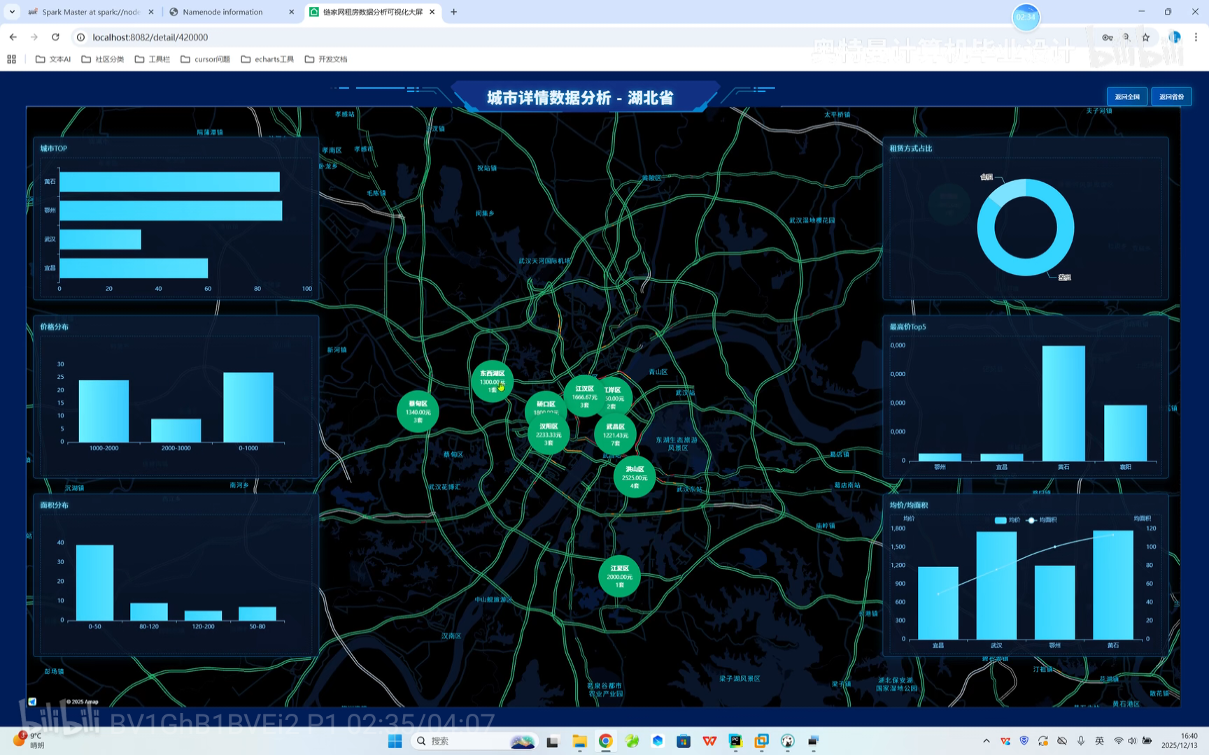
Task: Open Task View from taskbar
Action: 553,741
